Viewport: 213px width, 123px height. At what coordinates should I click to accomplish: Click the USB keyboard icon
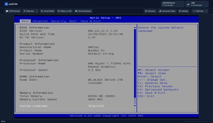188,4
